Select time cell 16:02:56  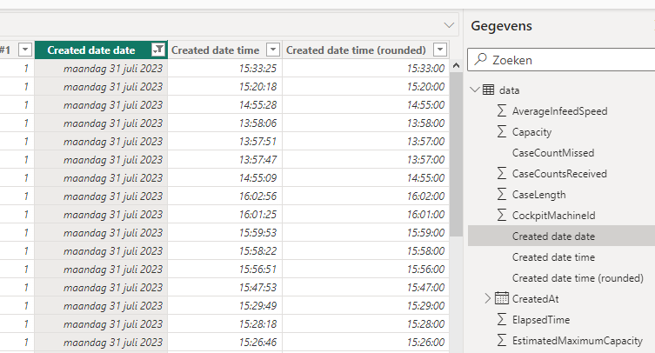[x=225, y=196]
